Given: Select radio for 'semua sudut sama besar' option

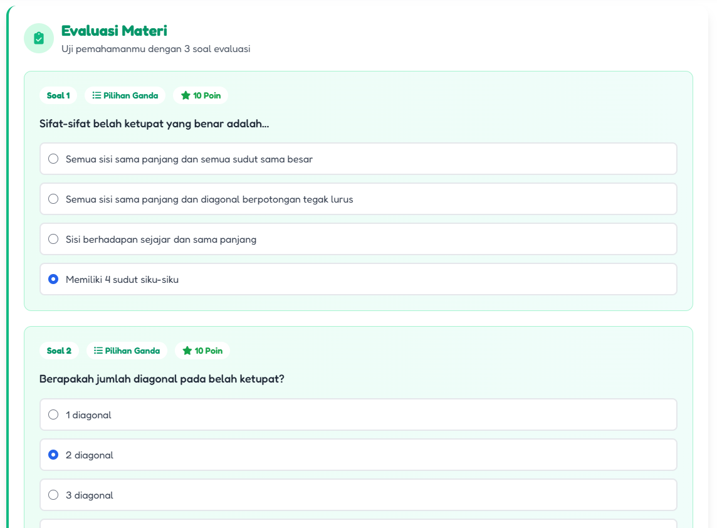Looking at the screenshot, I should (x=53, y=159).
